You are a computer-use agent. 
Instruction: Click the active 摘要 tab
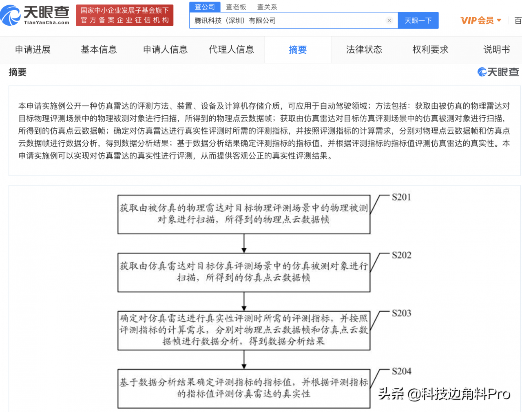click(x=298, y=50)
